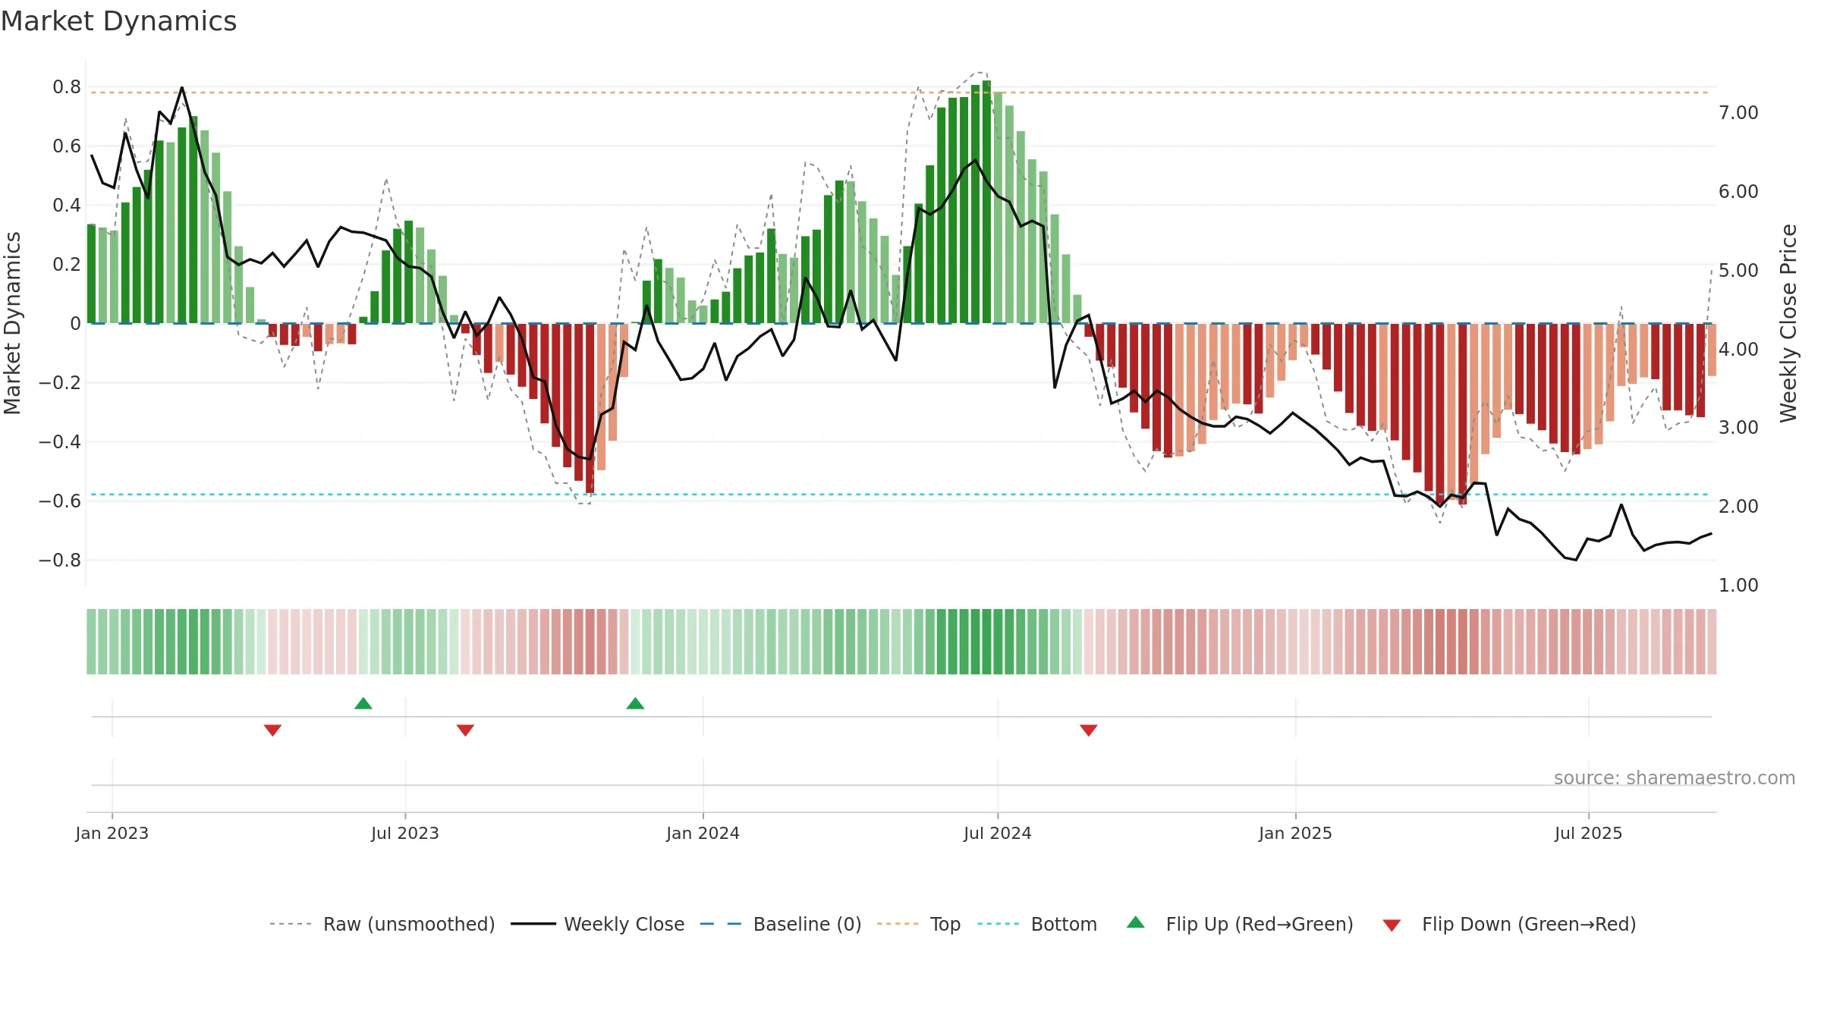The image size is (1821, 1024).
Task: Click the Jan 2025 axis label
Action: [x=1296, y=833]
